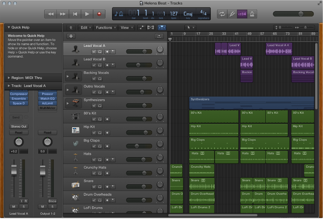Expand the Track: Lead Vocal A inspector
Screen dimensions: 323x219
[9, 85]
